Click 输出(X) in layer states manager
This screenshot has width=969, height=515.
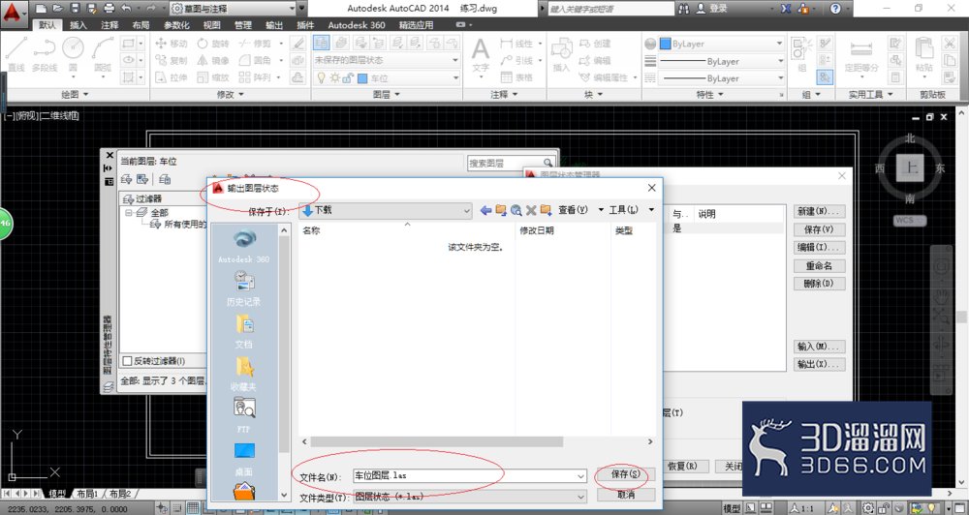[819, 364]
